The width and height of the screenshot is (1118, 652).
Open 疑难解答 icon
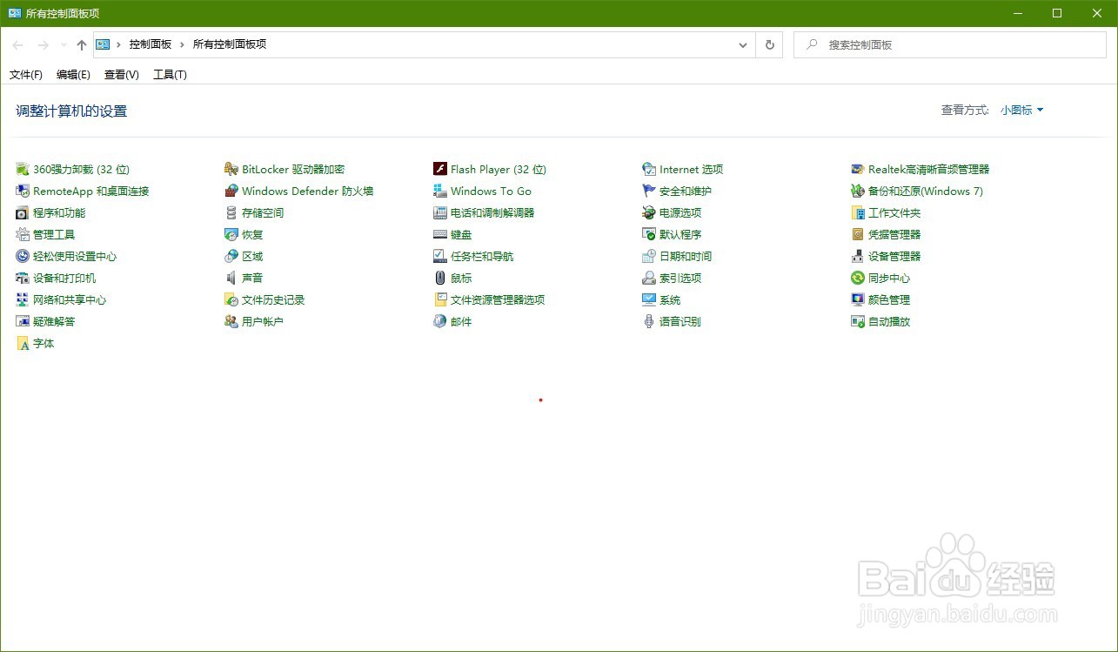point(23,321)
